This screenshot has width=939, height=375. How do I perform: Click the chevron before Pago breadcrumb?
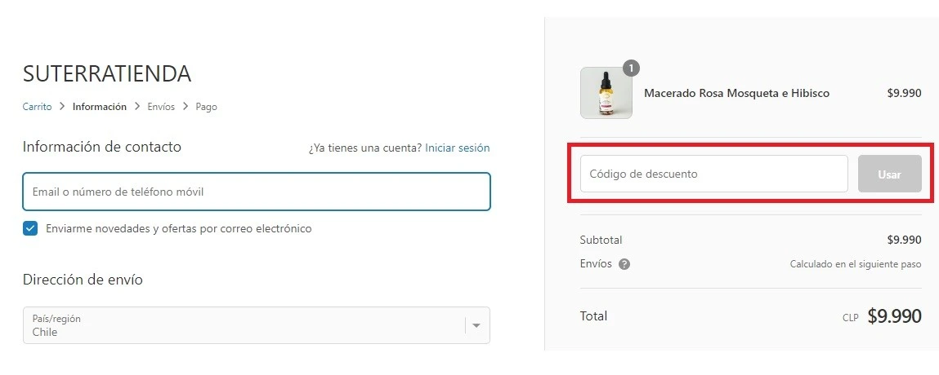[x=186, y=107]
